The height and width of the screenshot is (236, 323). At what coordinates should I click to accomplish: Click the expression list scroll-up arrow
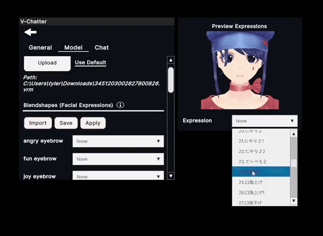pos(293,134)
